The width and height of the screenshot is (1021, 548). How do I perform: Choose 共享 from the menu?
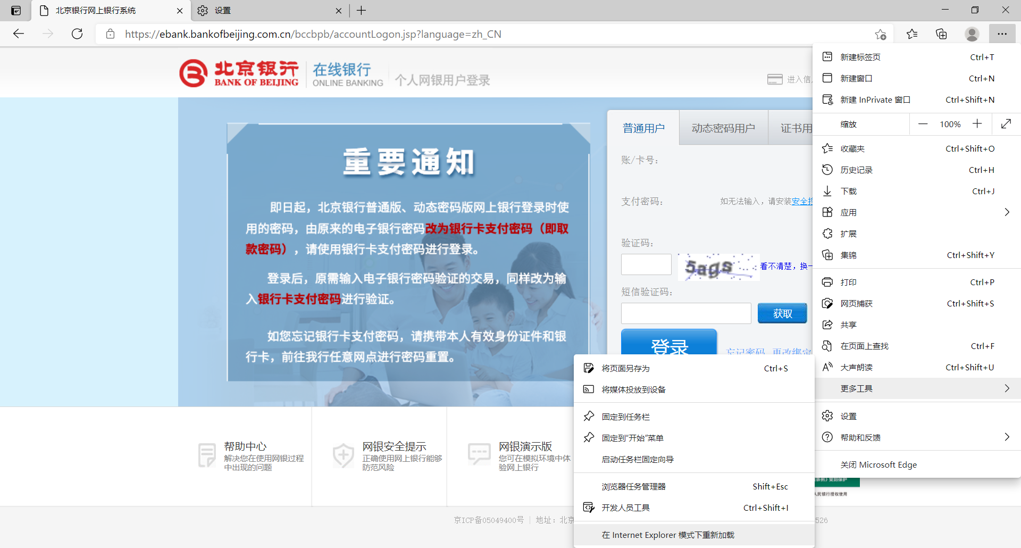click(x=917, y=325)
